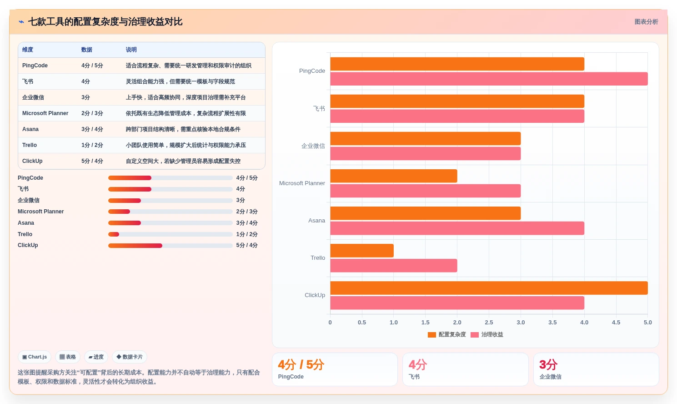Click the 5.0 x-axis tick label
Viewport: 677px width, 404px height.
(x=647, y=323)
